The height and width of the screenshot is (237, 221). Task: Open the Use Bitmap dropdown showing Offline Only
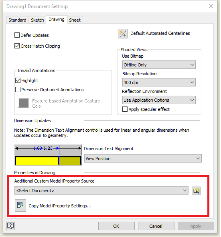click(159, 65)
